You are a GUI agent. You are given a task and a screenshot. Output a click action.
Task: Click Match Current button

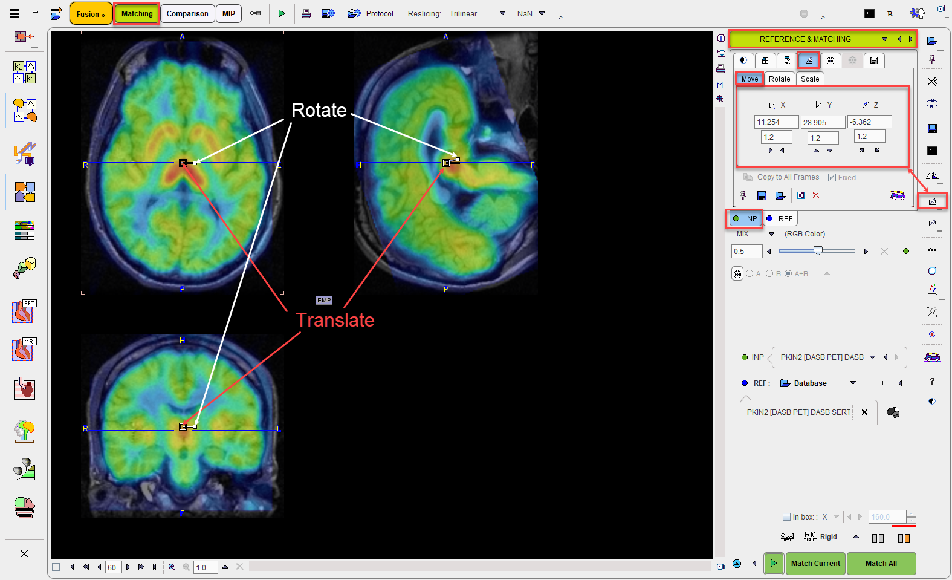pos(815,564)
